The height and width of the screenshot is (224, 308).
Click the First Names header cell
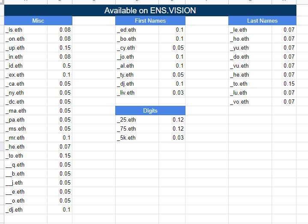150,21
